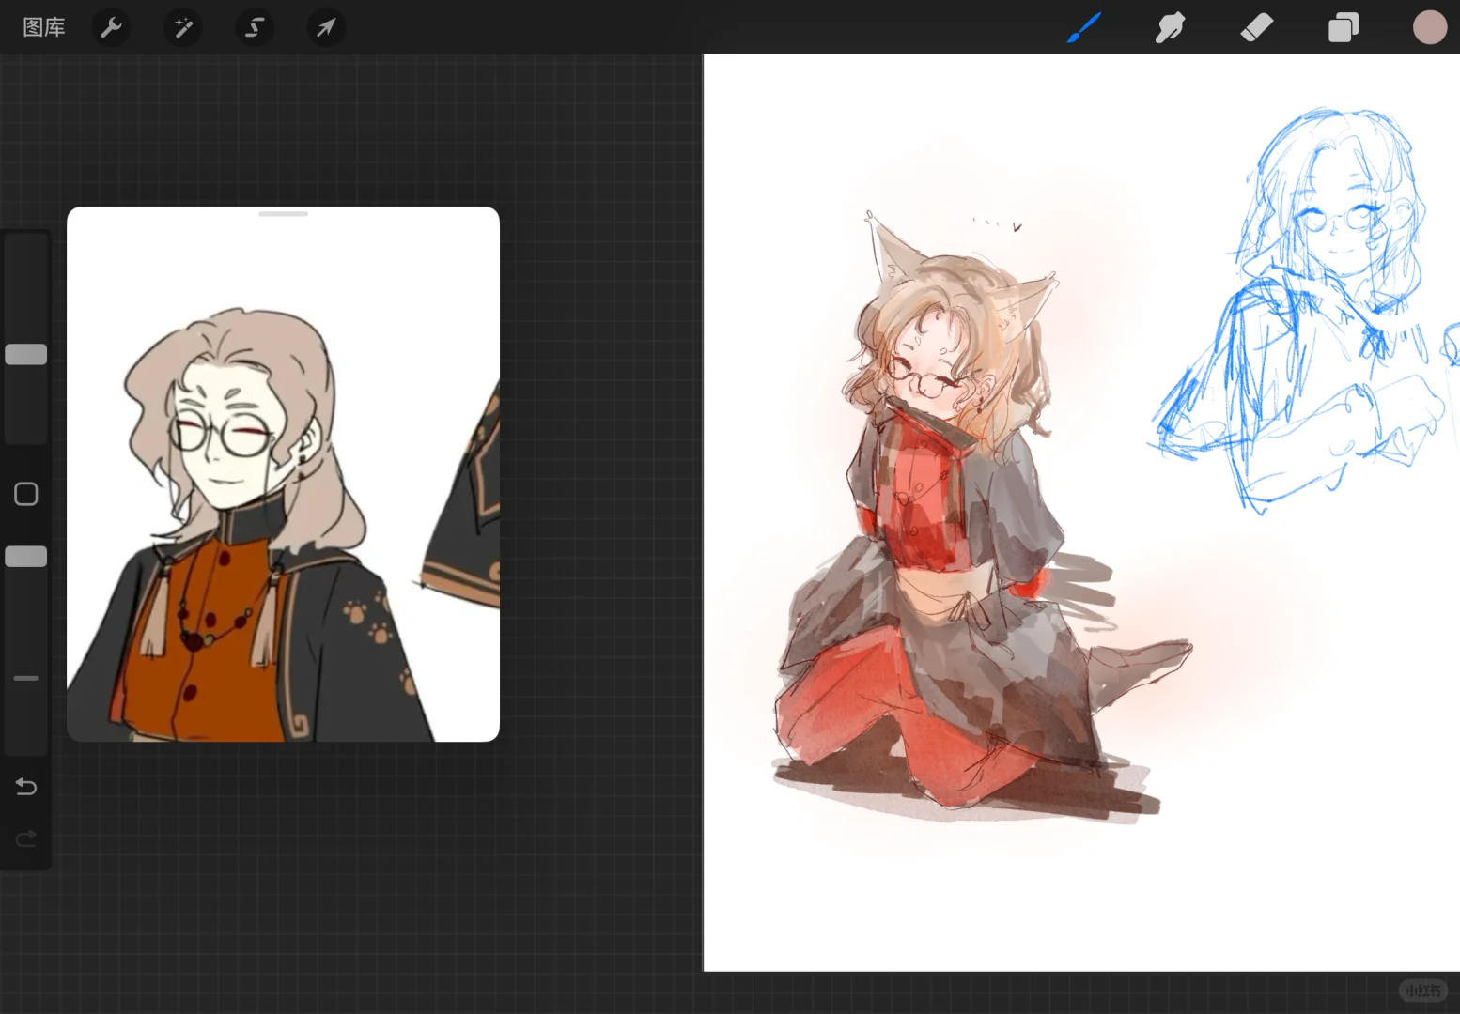
Task: Open the Actions wrench menu
Action: tap(111, 27)
